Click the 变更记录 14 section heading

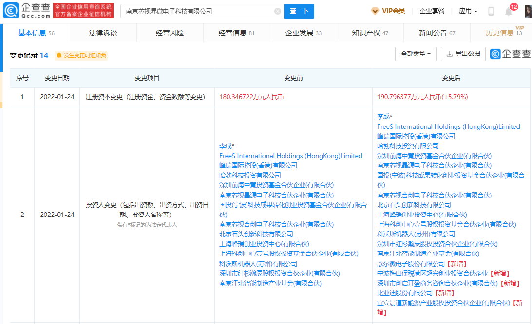[x=29, y=55]
